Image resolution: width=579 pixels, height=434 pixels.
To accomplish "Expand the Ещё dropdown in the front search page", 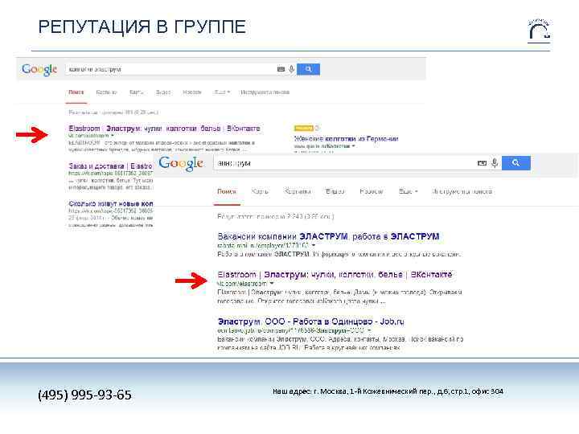I will click(408, 191).
